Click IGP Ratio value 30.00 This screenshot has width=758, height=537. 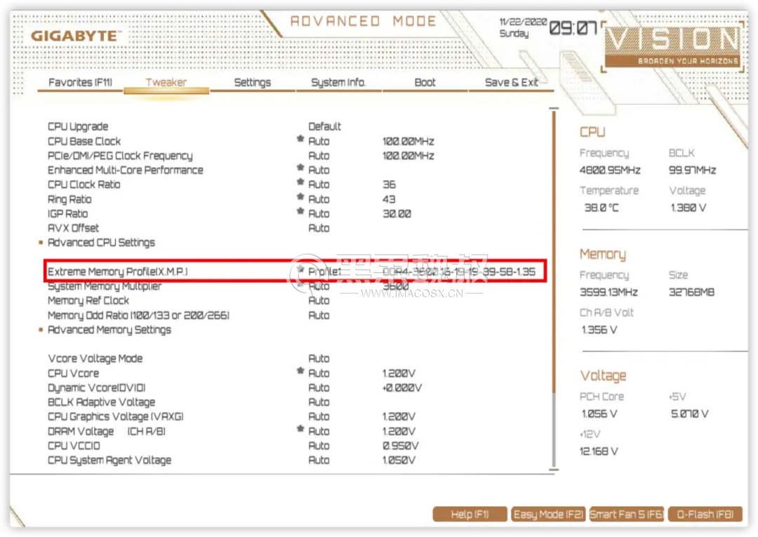[x=397, y=213]
